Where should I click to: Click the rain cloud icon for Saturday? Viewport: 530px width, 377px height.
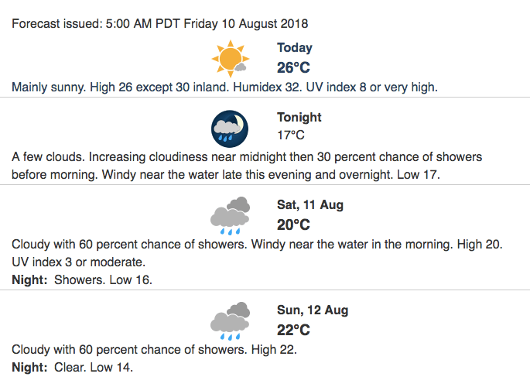click(231, 215)
